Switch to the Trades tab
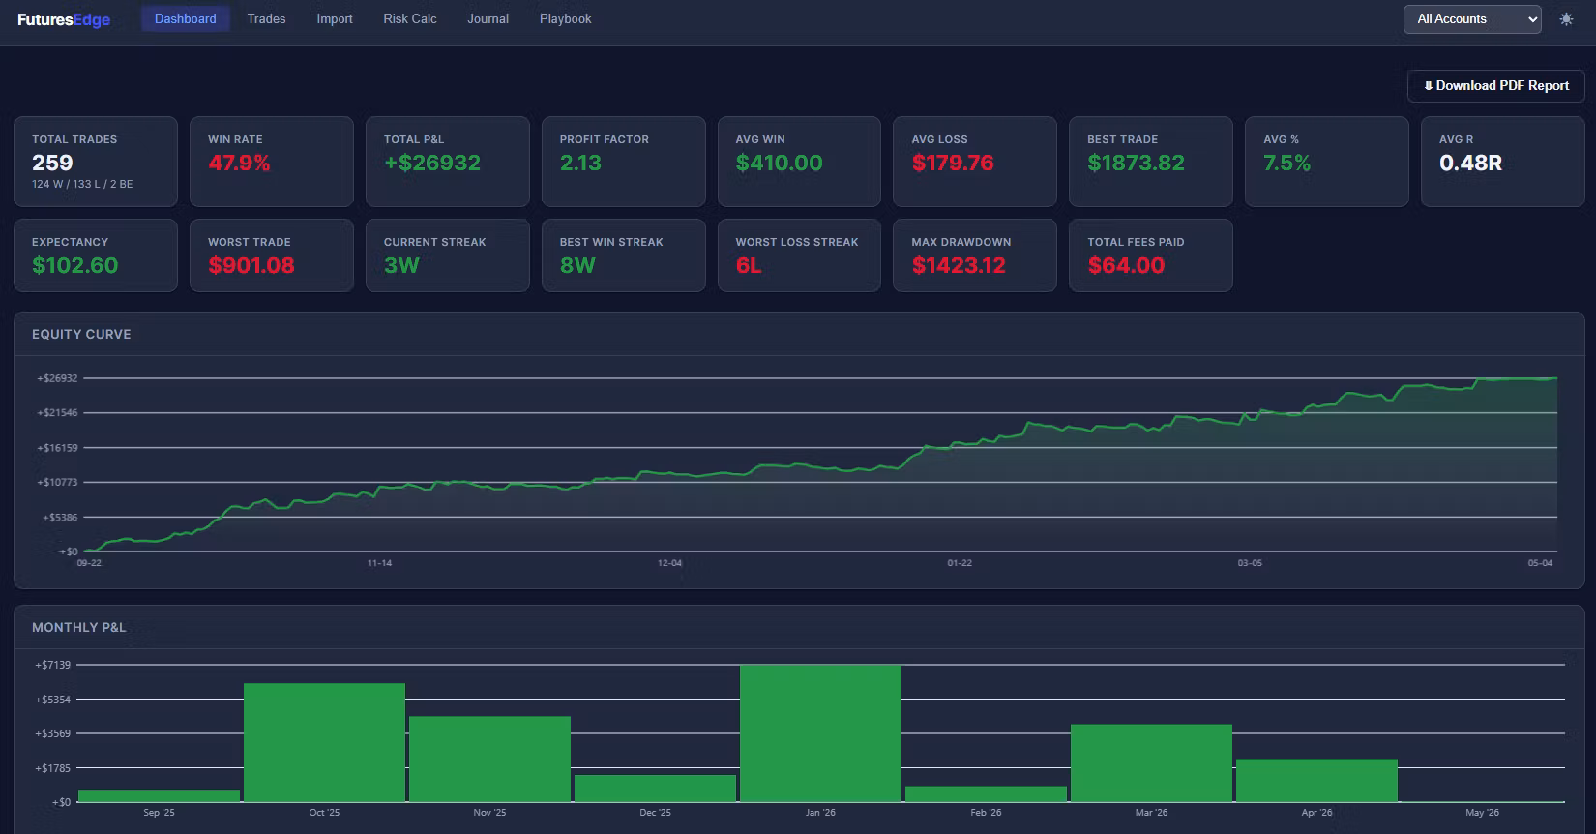Image resolution: width=1596 pixels, height=834 pixels. click(x=266, y=19)
